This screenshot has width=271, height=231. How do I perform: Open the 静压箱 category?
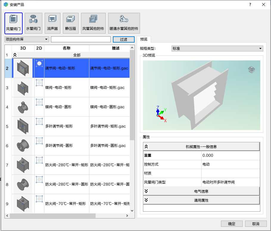pyautogui.click(x=71, y=23)
